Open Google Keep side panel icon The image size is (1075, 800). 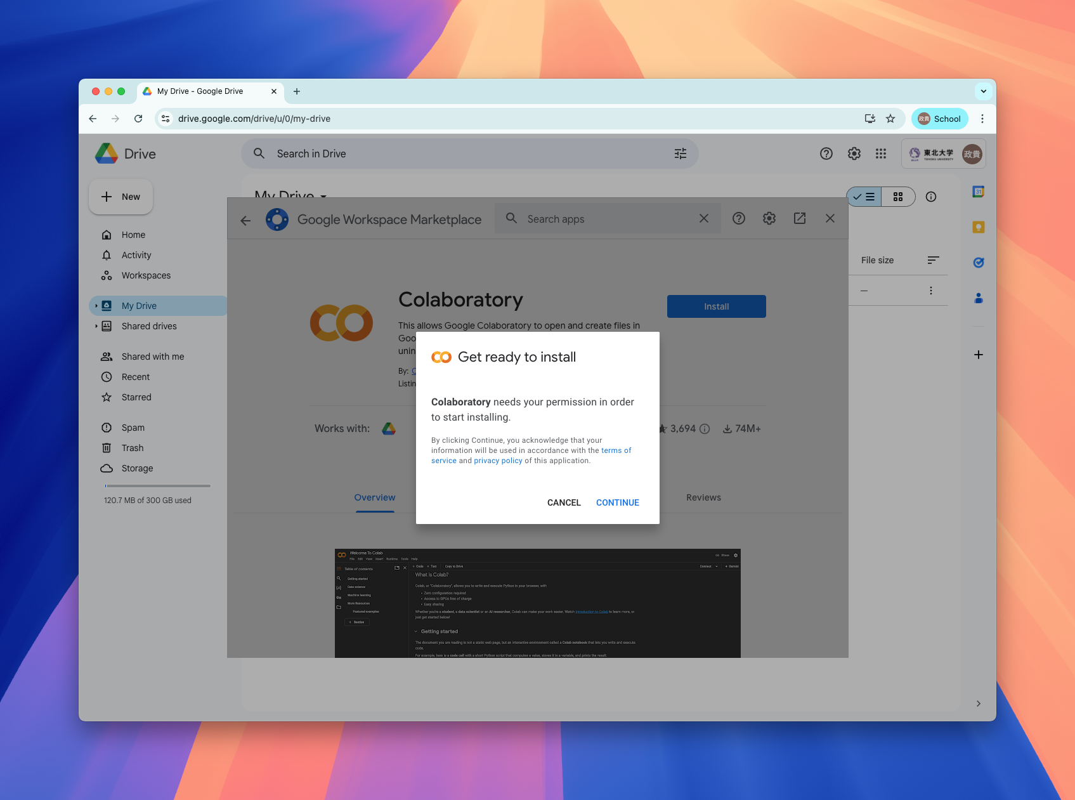tap(979, 227)
